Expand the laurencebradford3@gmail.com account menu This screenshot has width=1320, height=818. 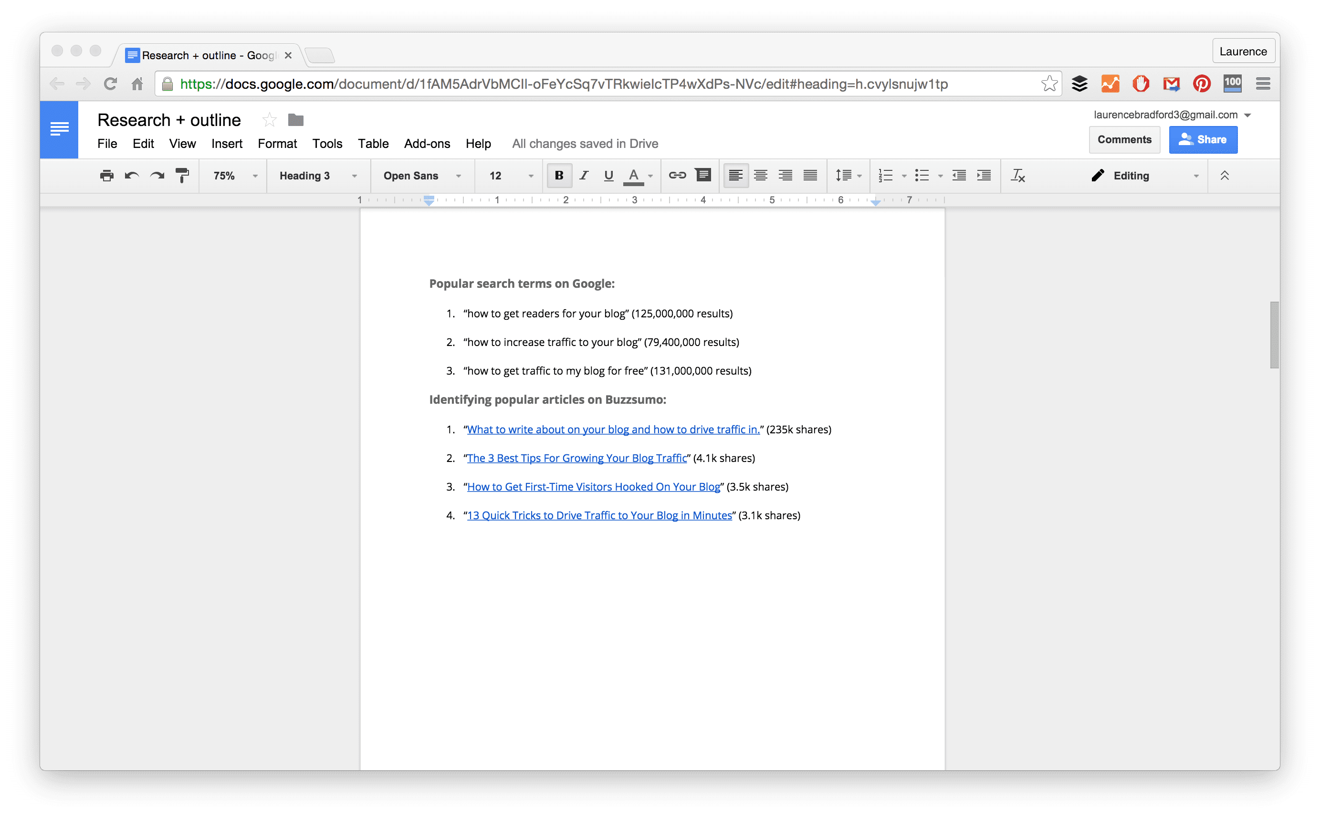pyautogui.click(x=1172, y=115)
